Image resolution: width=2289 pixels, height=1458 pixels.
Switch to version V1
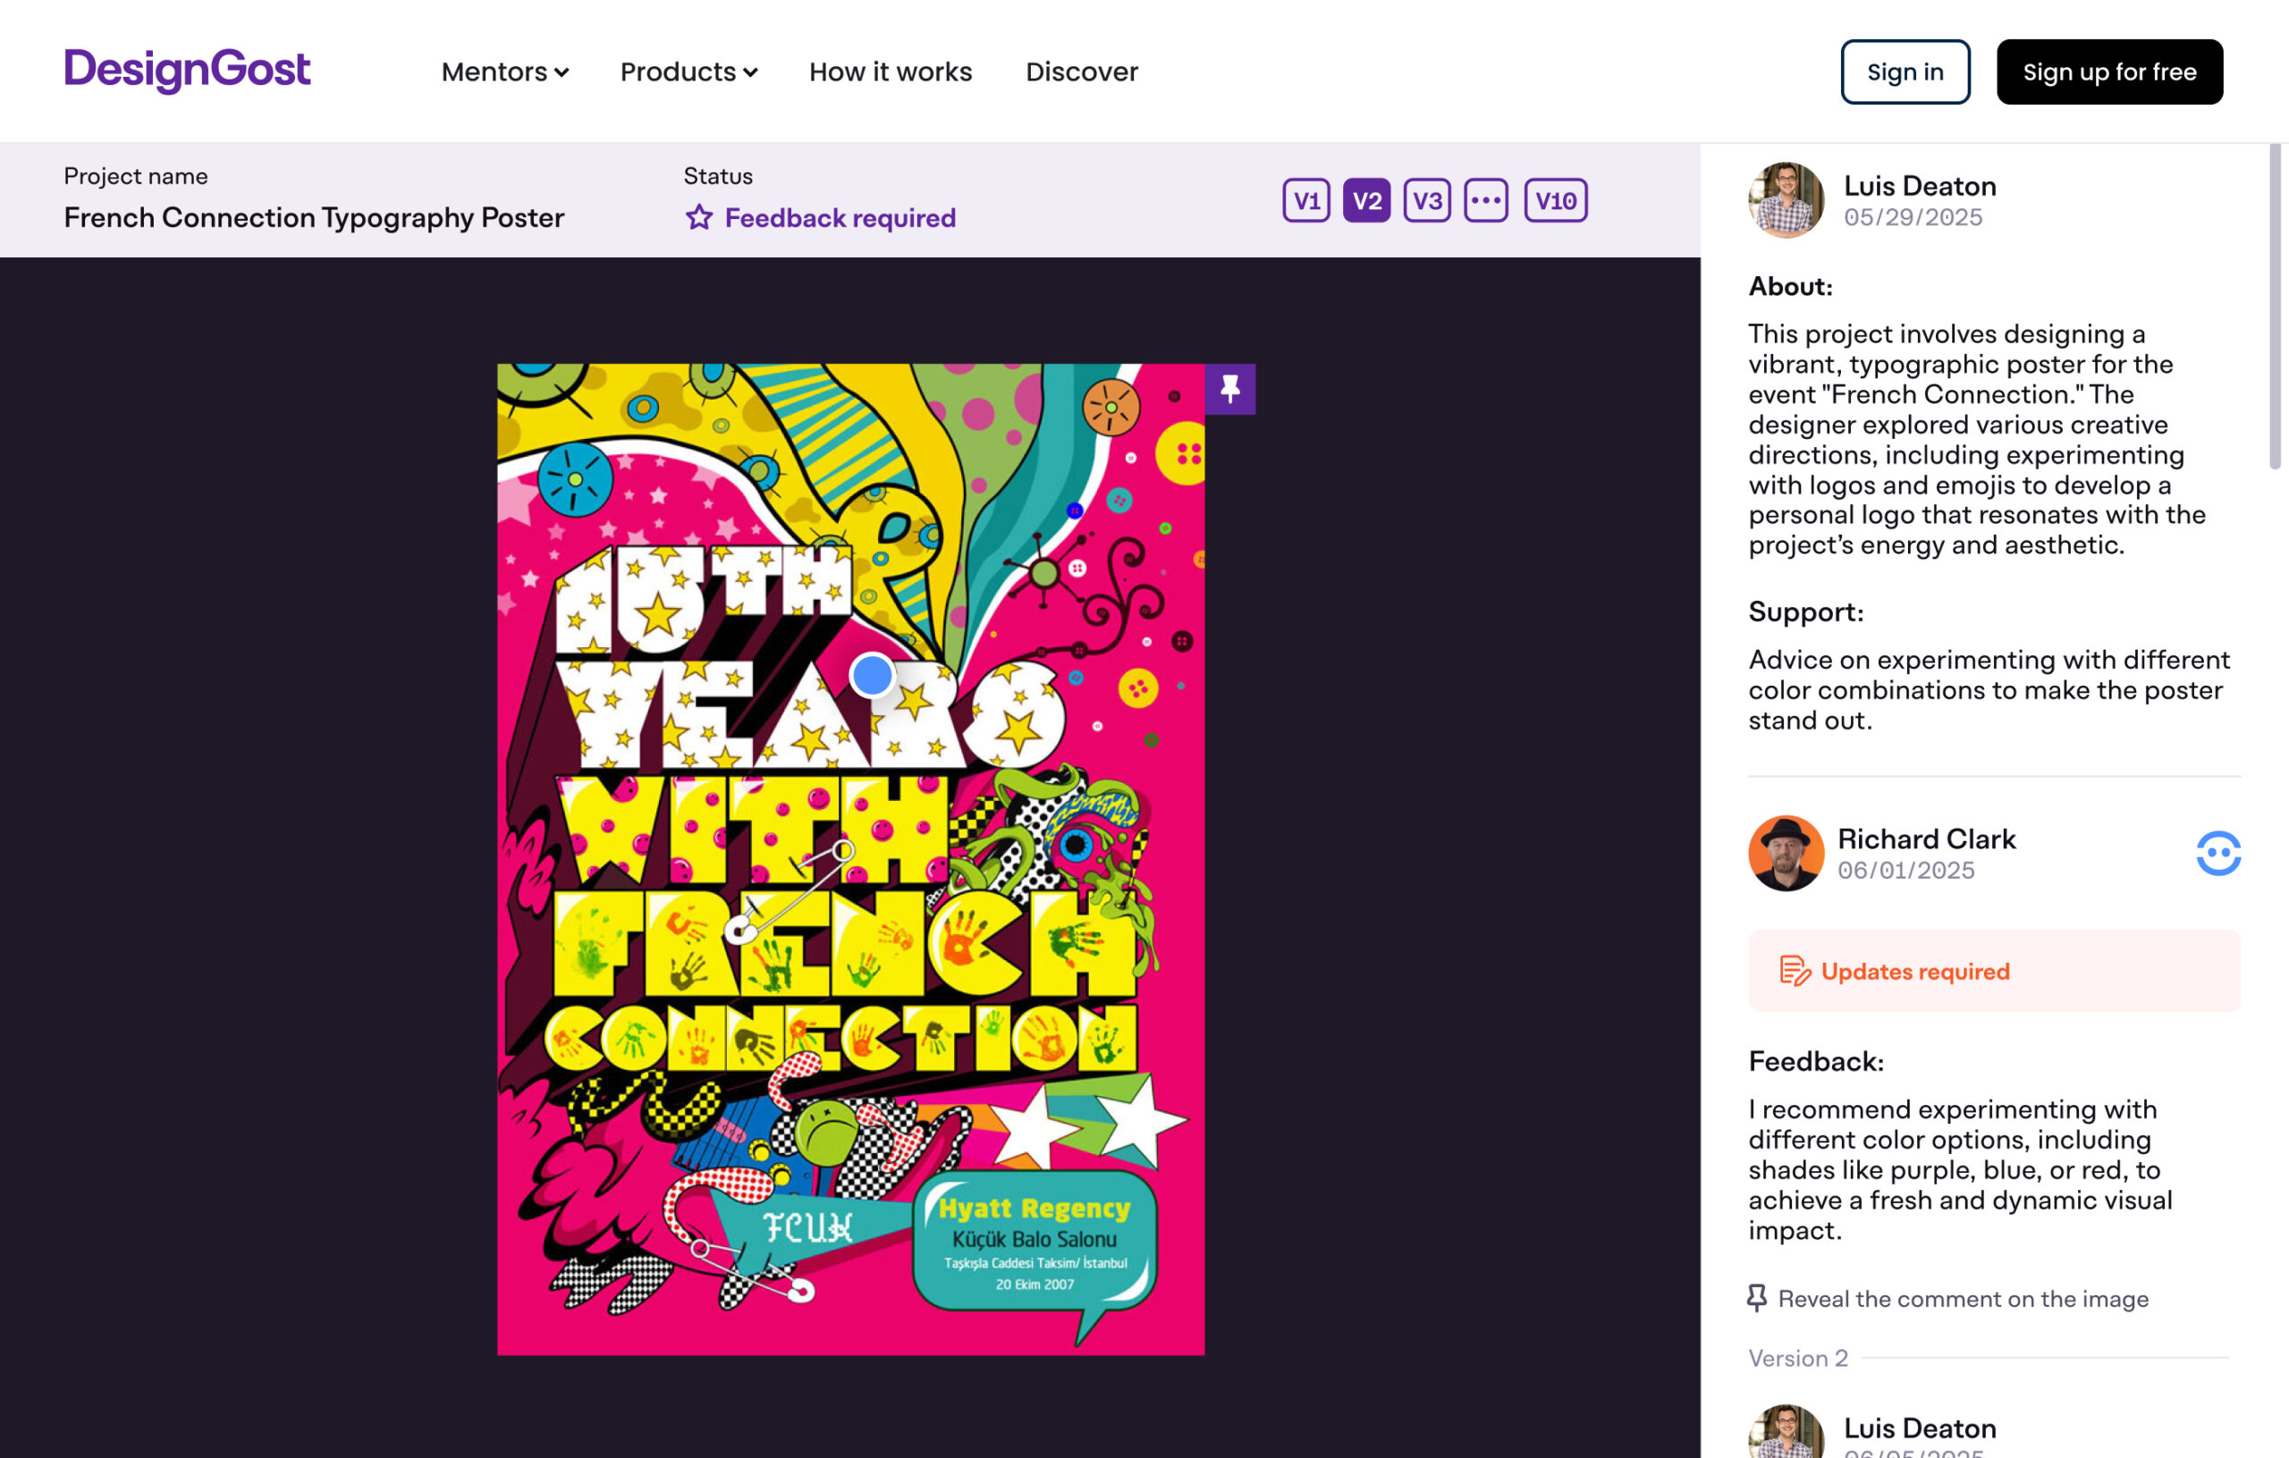[x=1306, y=200]
